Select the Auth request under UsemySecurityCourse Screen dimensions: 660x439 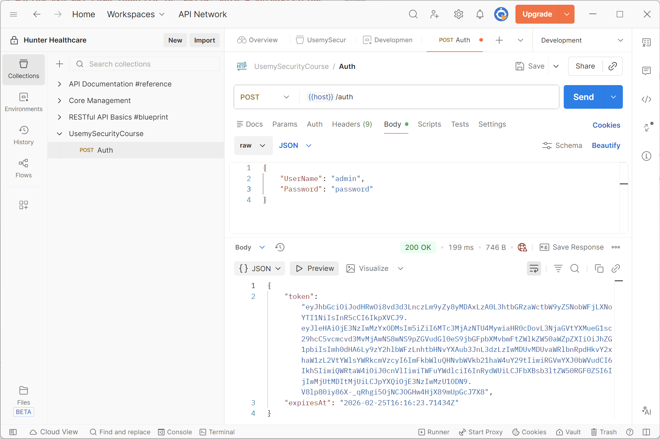point(105,150)
